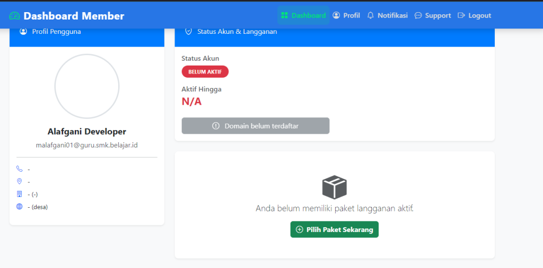This screenshot has width=543, height=268.
Task: Click the Dashboard Member brand title
Action: pyautogui.click(x=74, y=16)
